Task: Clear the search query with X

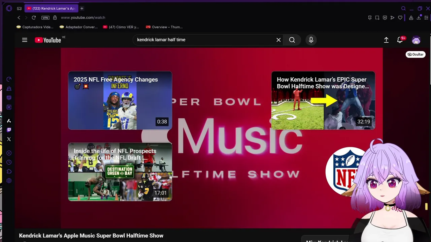Action: (x=278, y=40)
